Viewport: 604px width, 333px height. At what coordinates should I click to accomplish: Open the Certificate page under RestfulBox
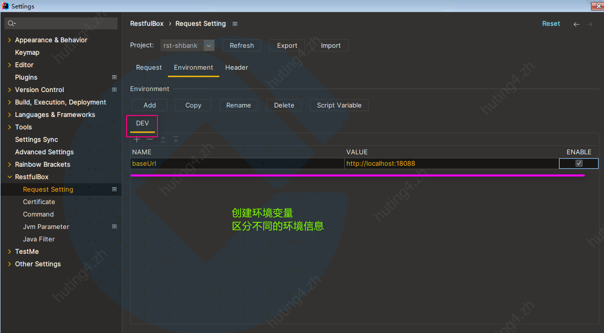39,202
